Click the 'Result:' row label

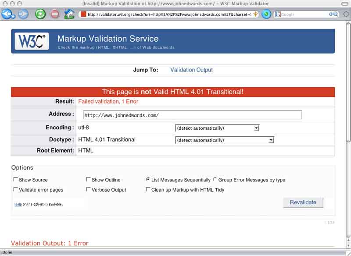(x=64, y=102)
